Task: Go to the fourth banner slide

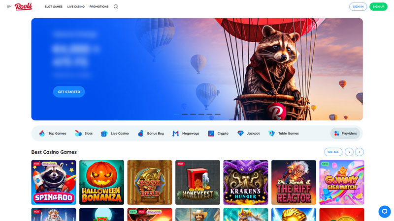Action: [x=201, y=114]
